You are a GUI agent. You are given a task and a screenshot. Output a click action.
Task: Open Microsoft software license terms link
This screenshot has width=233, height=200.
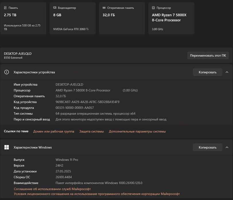(97, 194)
